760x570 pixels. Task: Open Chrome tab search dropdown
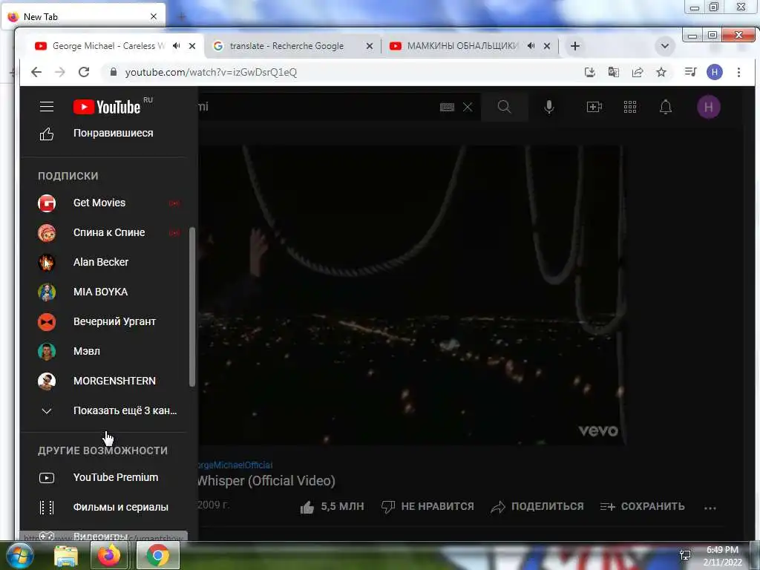(x=665, y=46)
